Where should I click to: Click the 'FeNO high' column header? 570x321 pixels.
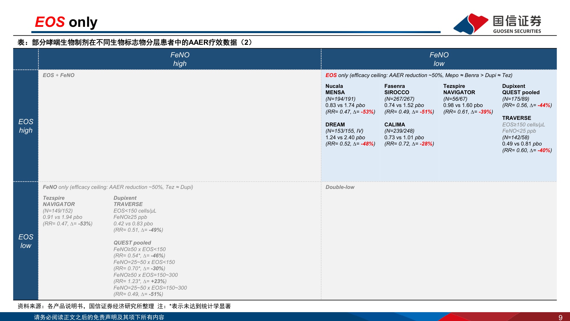(x=180, y=59)
